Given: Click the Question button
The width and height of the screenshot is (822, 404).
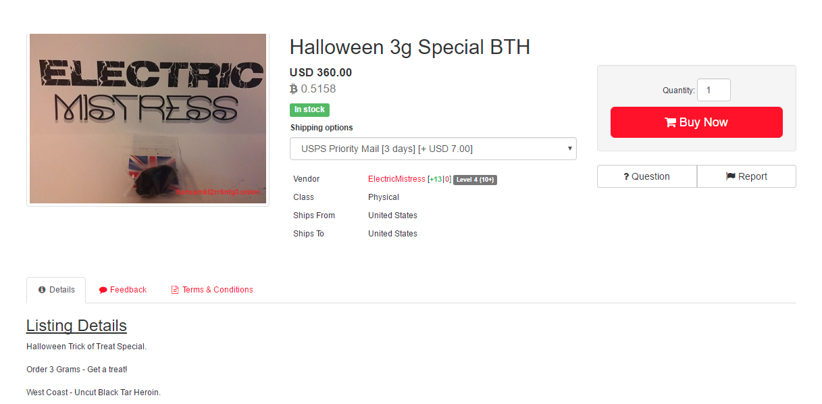Looking at the screenshot, I should point(647,176).
